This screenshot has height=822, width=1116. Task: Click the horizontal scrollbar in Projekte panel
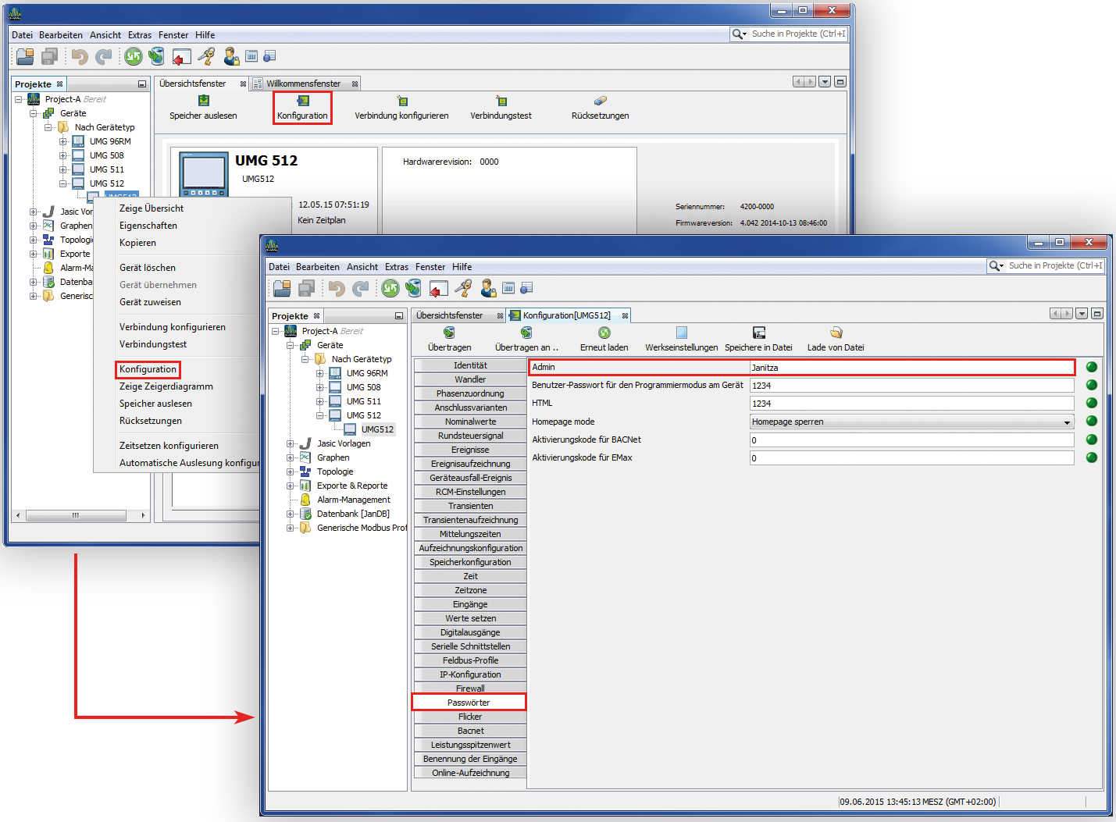pyautogui.click(x=76, y=515)
